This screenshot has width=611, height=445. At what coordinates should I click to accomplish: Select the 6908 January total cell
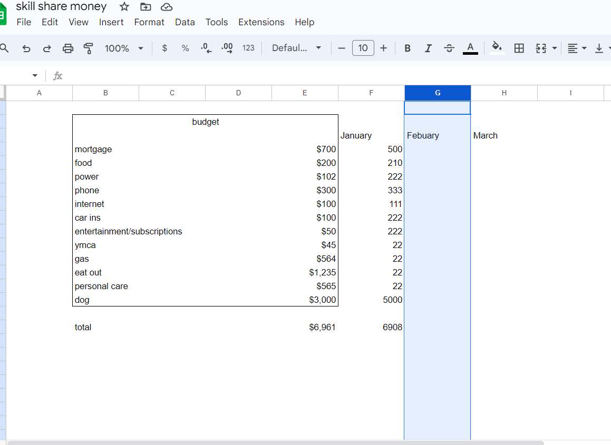click(x=371, y=327)
